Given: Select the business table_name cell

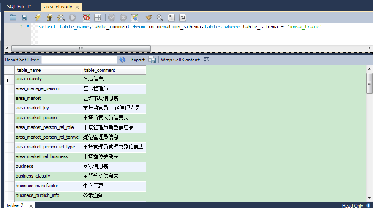Looking at the screenshot, I should [x=48, y=167].
